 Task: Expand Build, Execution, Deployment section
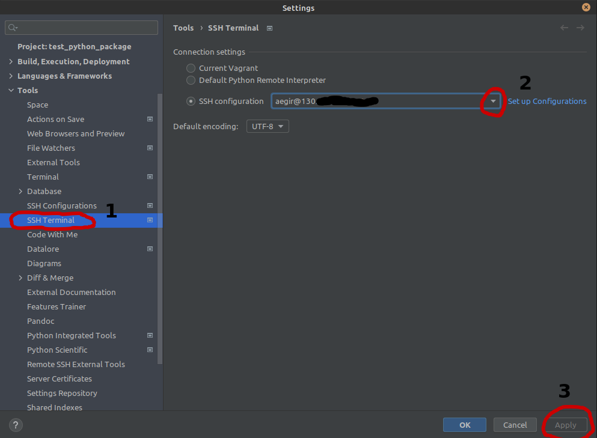(x=11, y=61)
